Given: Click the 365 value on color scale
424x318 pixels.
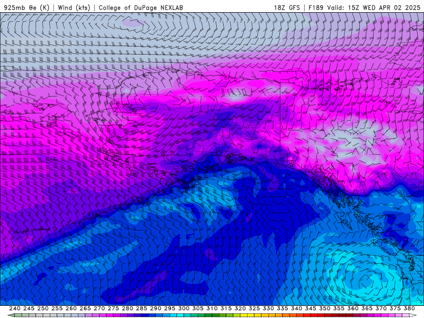Looking at the screenshot, I should [367, 308].
